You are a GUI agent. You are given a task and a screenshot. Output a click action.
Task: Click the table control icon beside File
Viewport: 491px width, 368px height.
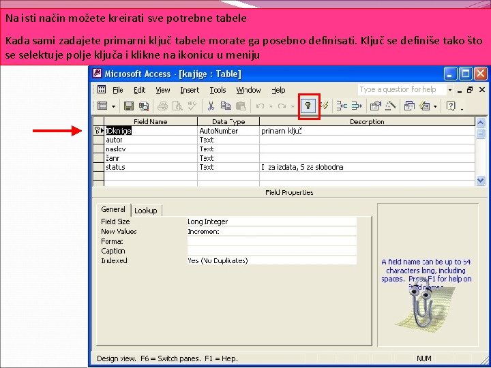click(102, 90)
